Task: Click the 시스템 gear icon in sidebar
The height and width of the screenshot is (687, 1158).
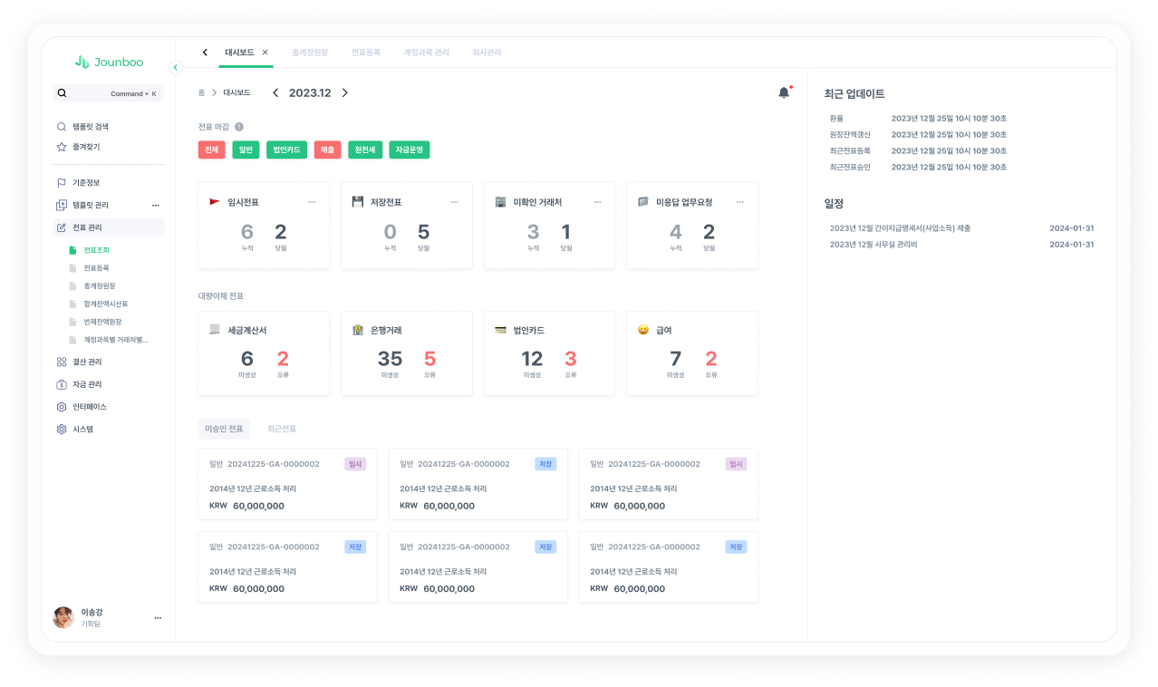Action: pyautogui.click(x=62, y=429)
